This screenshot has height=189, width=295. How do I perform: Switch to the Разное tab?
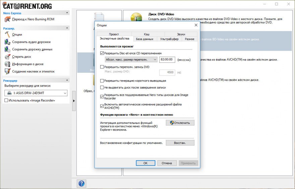click(189, 39)
